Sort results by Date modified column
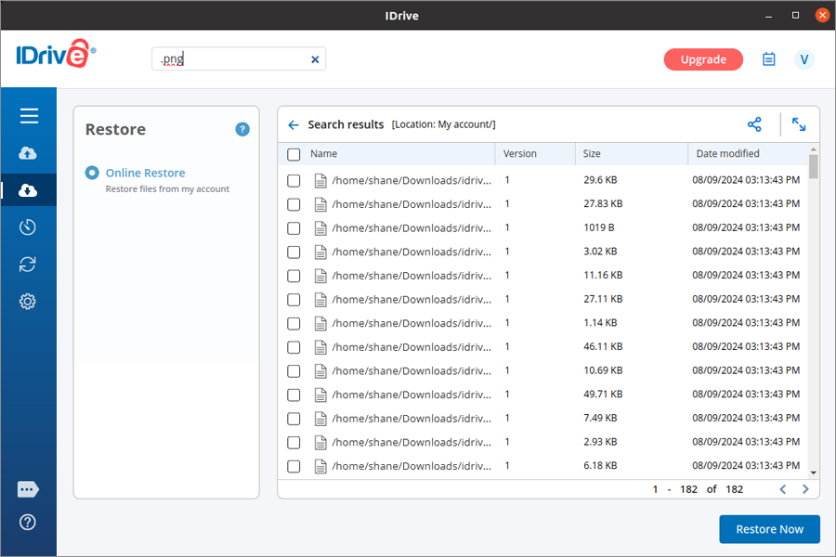 coord(727,154)
